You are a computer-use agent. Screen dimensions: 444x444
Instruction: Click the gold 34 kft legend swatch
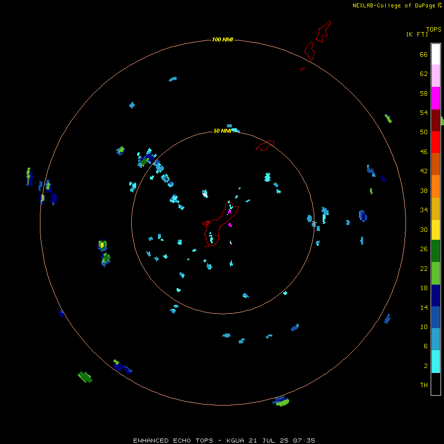(436, 209)
